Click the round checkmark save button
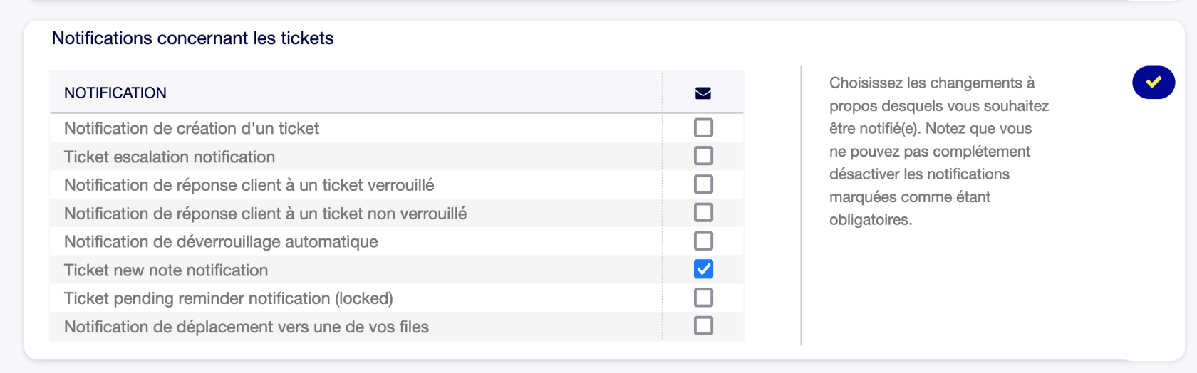The image size is (1197, 373). click(1153, 83)
